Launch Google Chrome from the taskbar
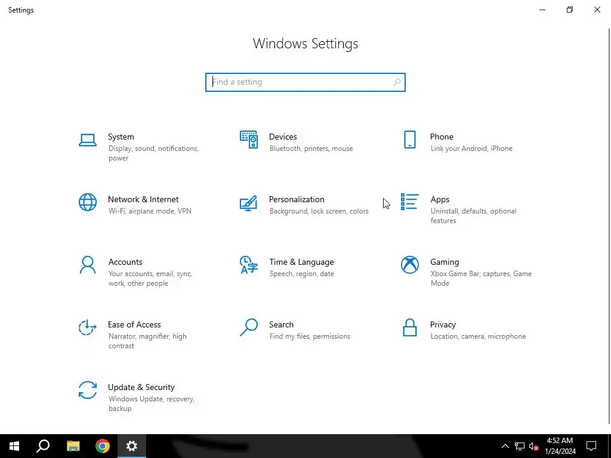The height and width of the screenshot is (458, 611). pyautogui.click(x=103, y=446)
